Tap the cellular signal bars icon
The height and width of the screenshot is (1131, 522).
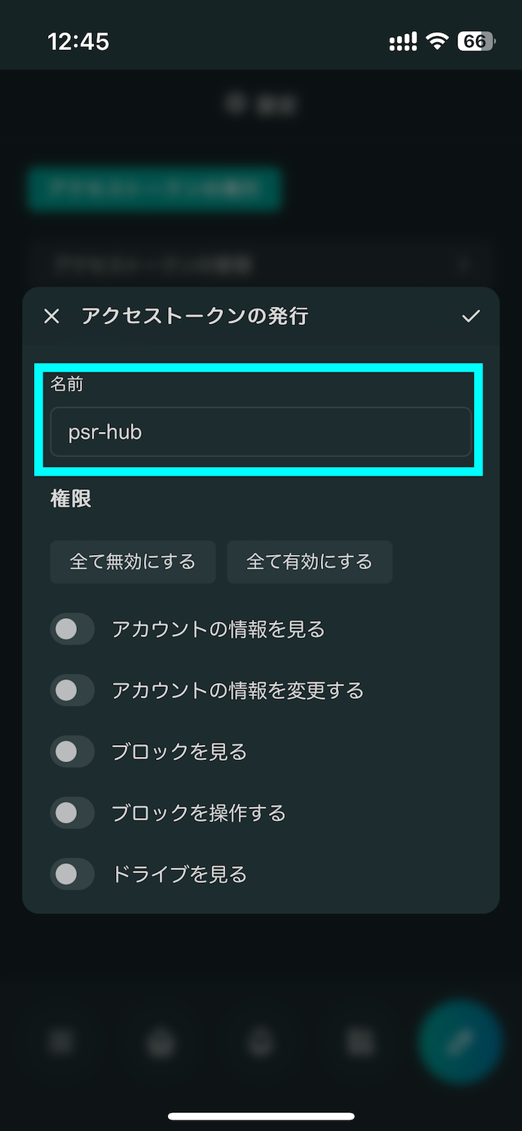[x=404, y=42]
